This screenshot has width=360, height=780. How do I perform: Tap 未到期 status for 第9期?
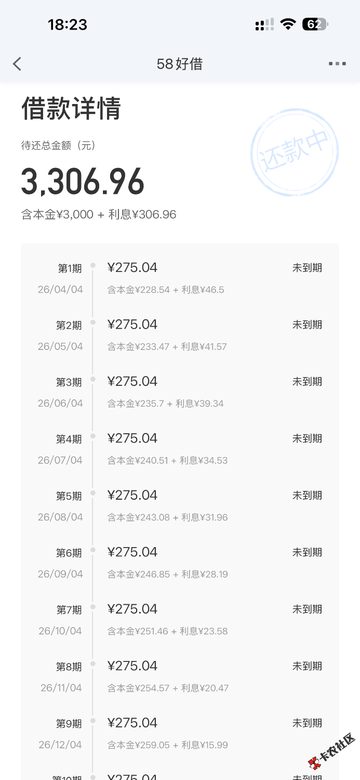[307, 723]
